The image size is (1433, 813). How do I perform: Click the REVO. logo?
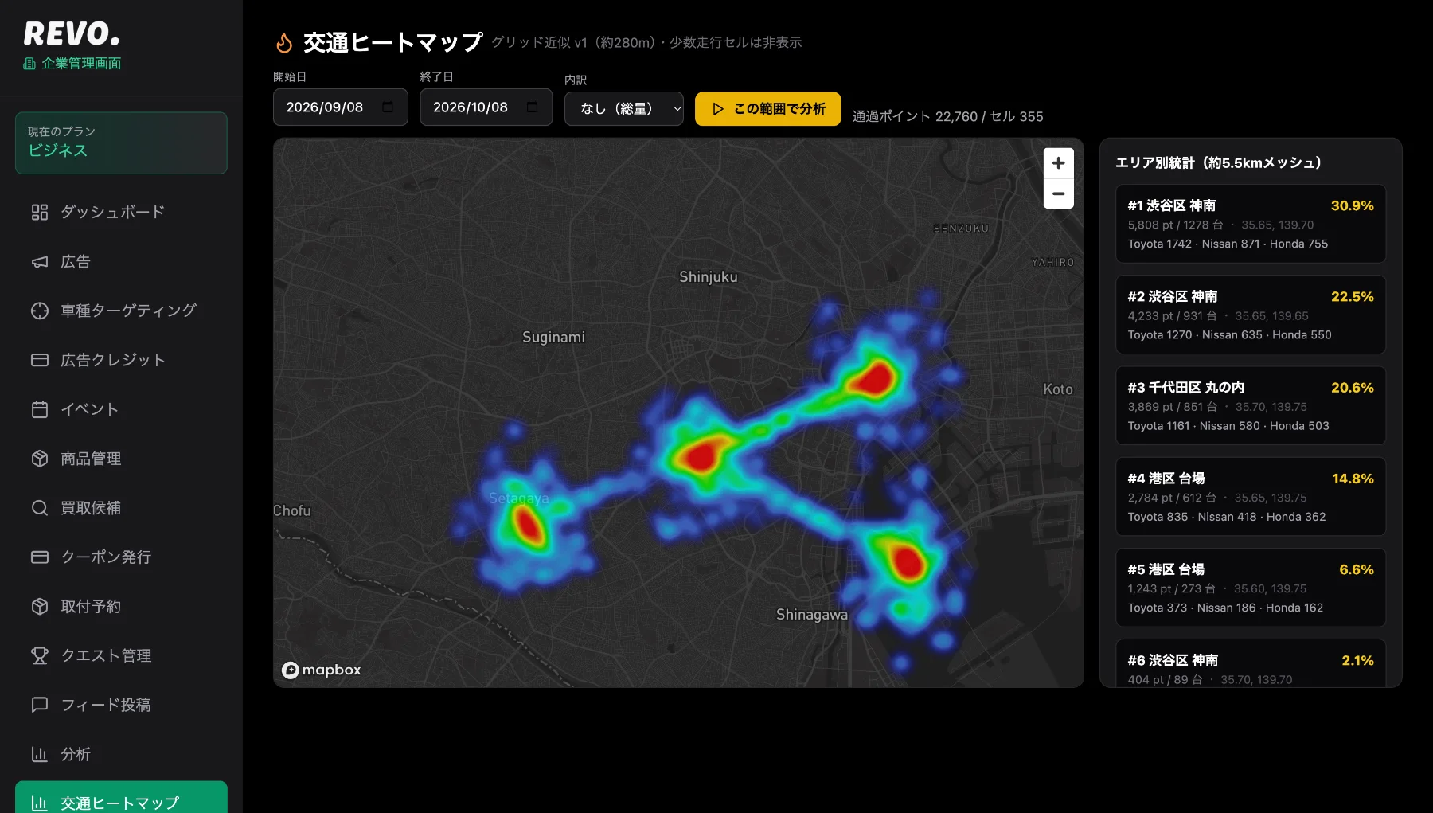click(72, 34)
